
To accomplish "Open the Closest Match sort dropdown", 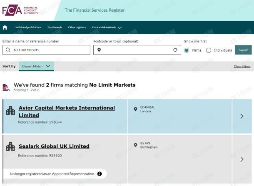I will click(36, 66).
